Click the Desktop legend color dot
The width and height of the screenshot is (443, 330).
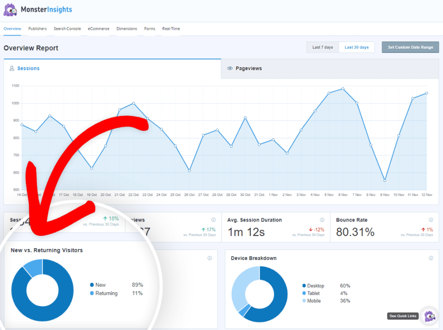304,285
